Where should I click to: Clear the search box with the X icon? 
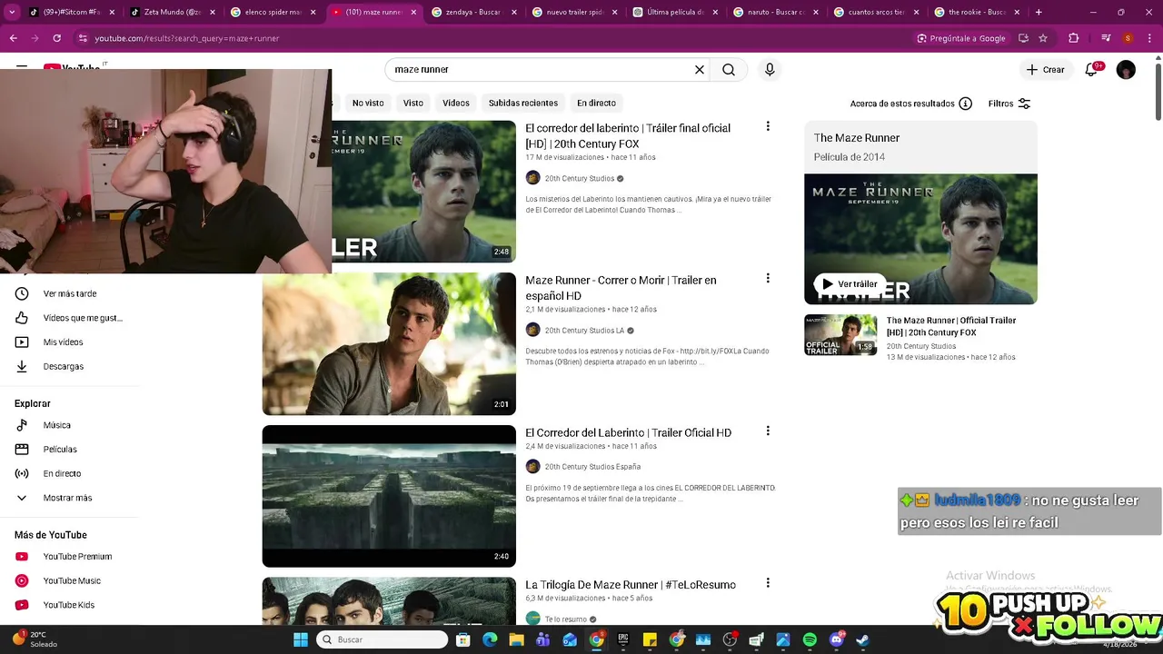pos(700,69)
